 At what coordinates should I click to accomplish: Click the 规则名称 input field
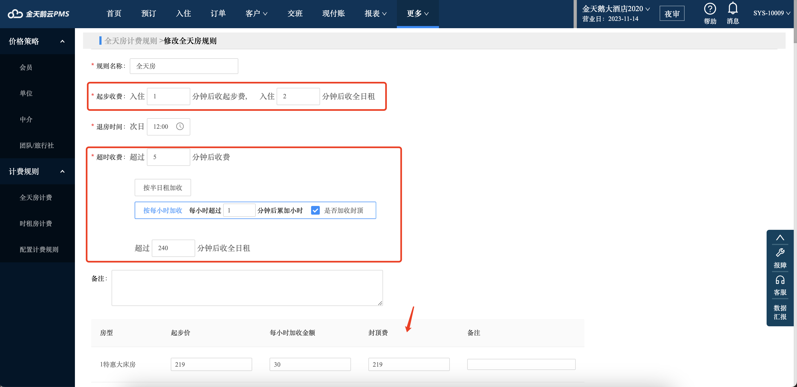184,66
